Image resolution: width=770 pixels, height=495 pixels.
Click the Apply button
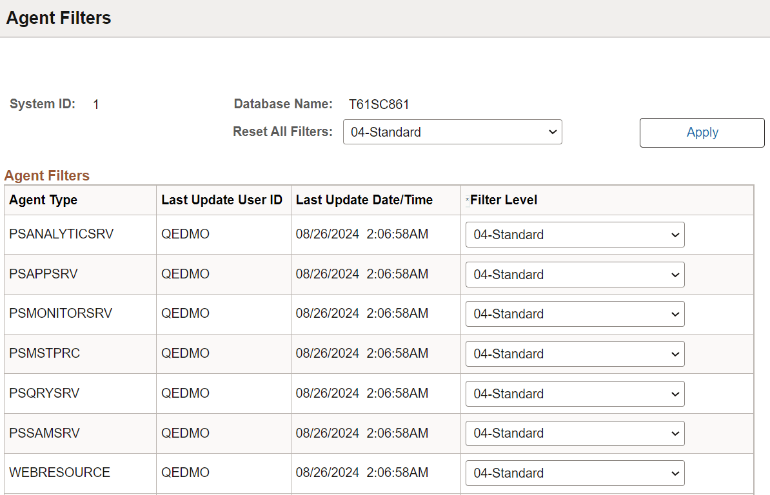(x=702, y=132)
